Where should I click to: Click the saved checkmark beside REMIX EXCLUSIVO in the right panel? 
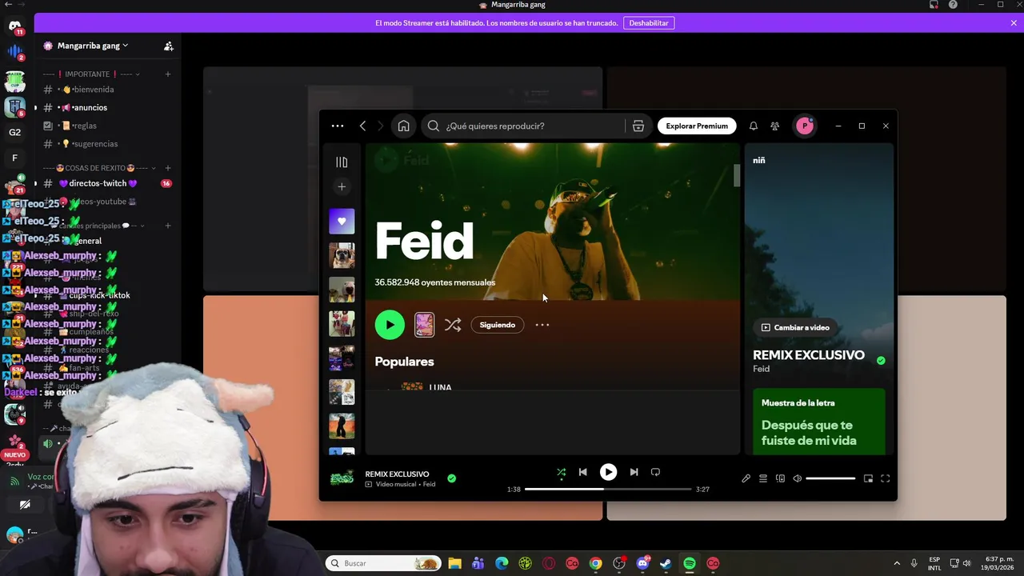(x=881, y=361)
